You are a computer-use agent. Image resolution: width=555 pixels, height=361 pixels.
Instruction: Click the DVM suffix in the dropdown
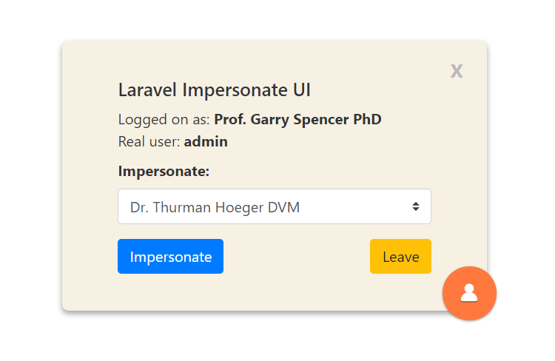pos(284,207)
